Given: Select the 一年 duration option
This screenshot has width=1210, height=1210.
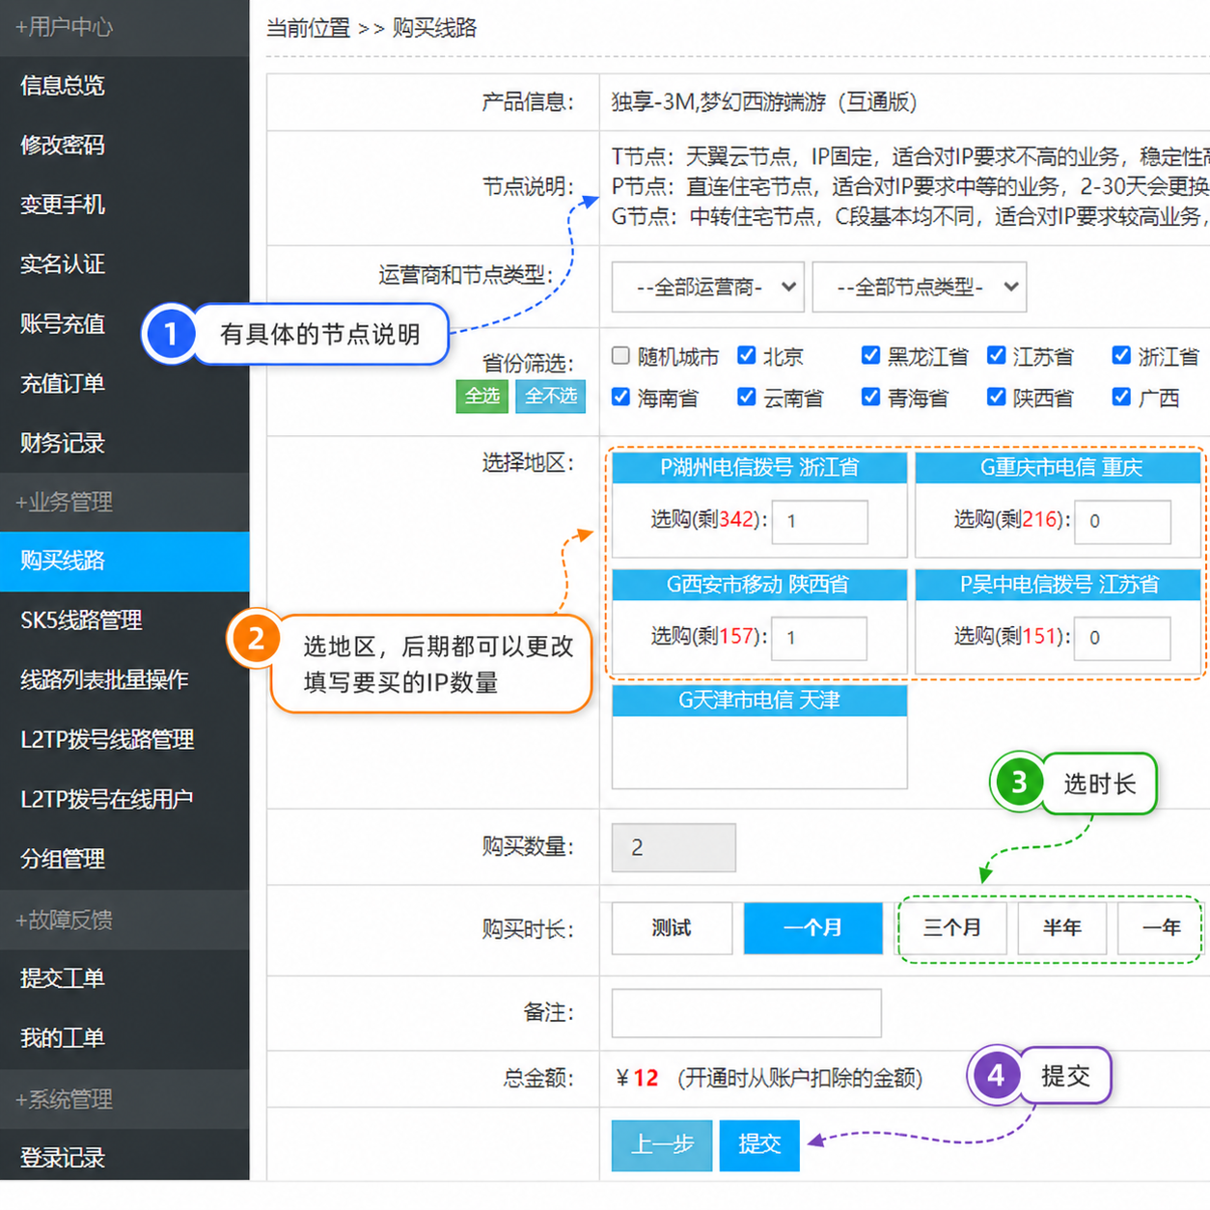Looking at the screenshot, I should coord(1162,928).
